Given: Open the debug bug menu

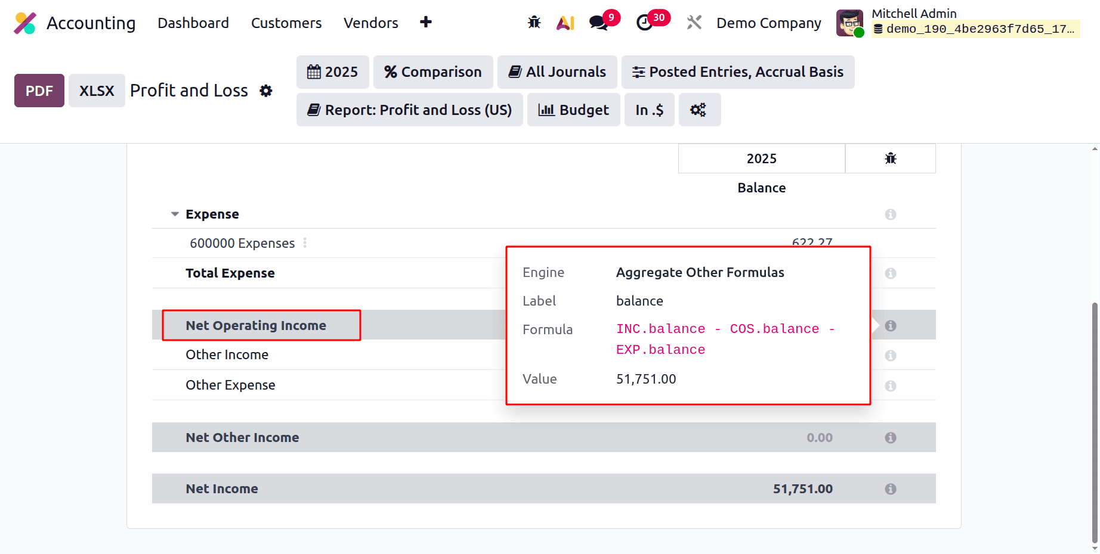Looking at the screenshot, I should 534,22.
